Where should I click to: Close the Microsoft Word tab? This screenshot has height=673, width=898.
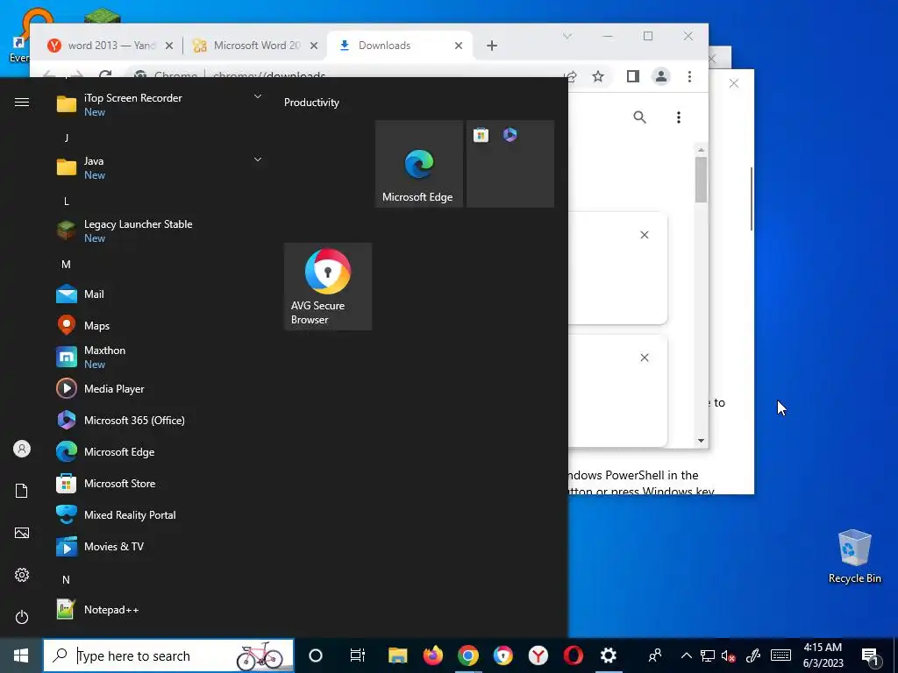tap(314, 46)
